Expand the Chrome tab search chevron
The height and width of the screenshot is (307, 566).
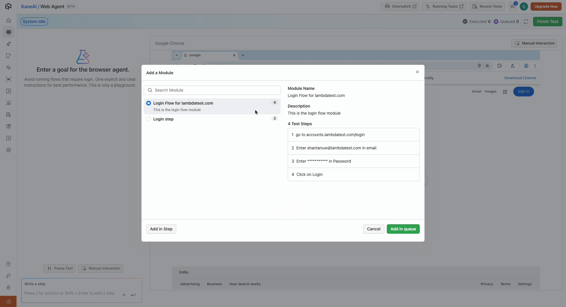coord(177,55)
